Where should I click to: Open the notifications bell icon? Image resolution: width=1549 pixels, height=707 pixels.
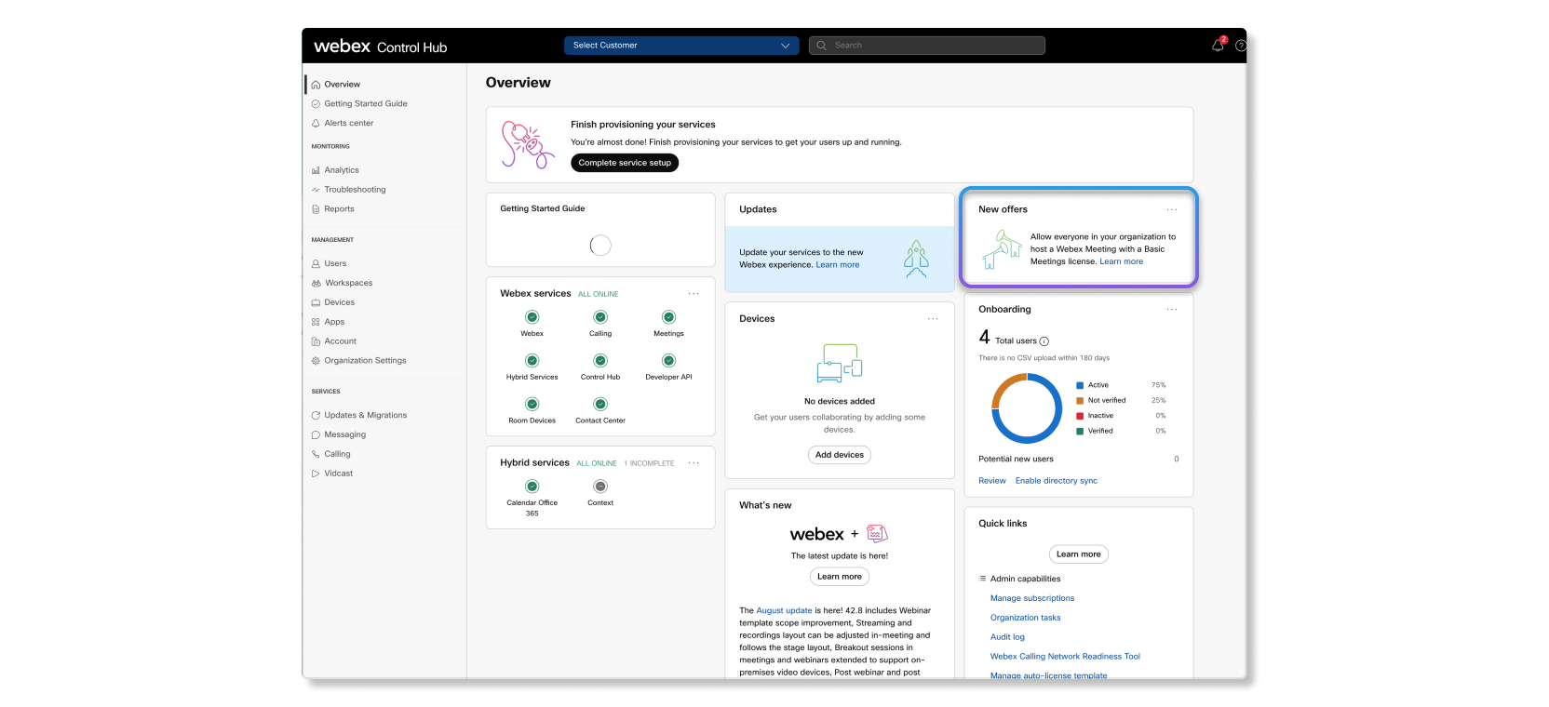point(1217,46)
